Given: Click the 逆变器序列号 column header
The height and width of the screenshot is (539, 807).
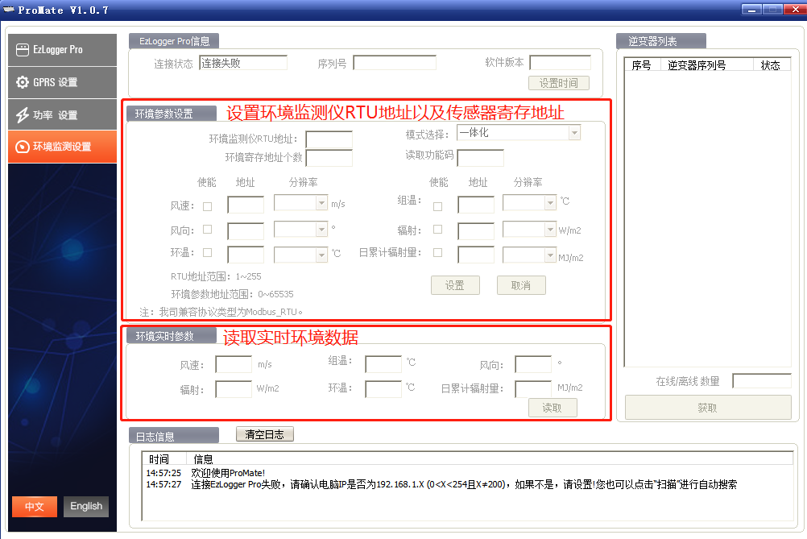Looking at the screenshot, I should (697, 65).
